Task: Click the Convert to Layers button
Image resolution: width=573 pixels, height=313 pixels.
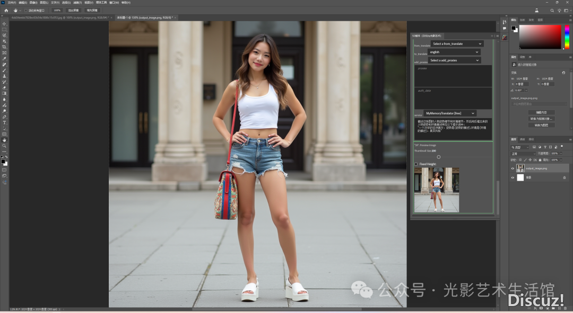Action: point(541,125)
